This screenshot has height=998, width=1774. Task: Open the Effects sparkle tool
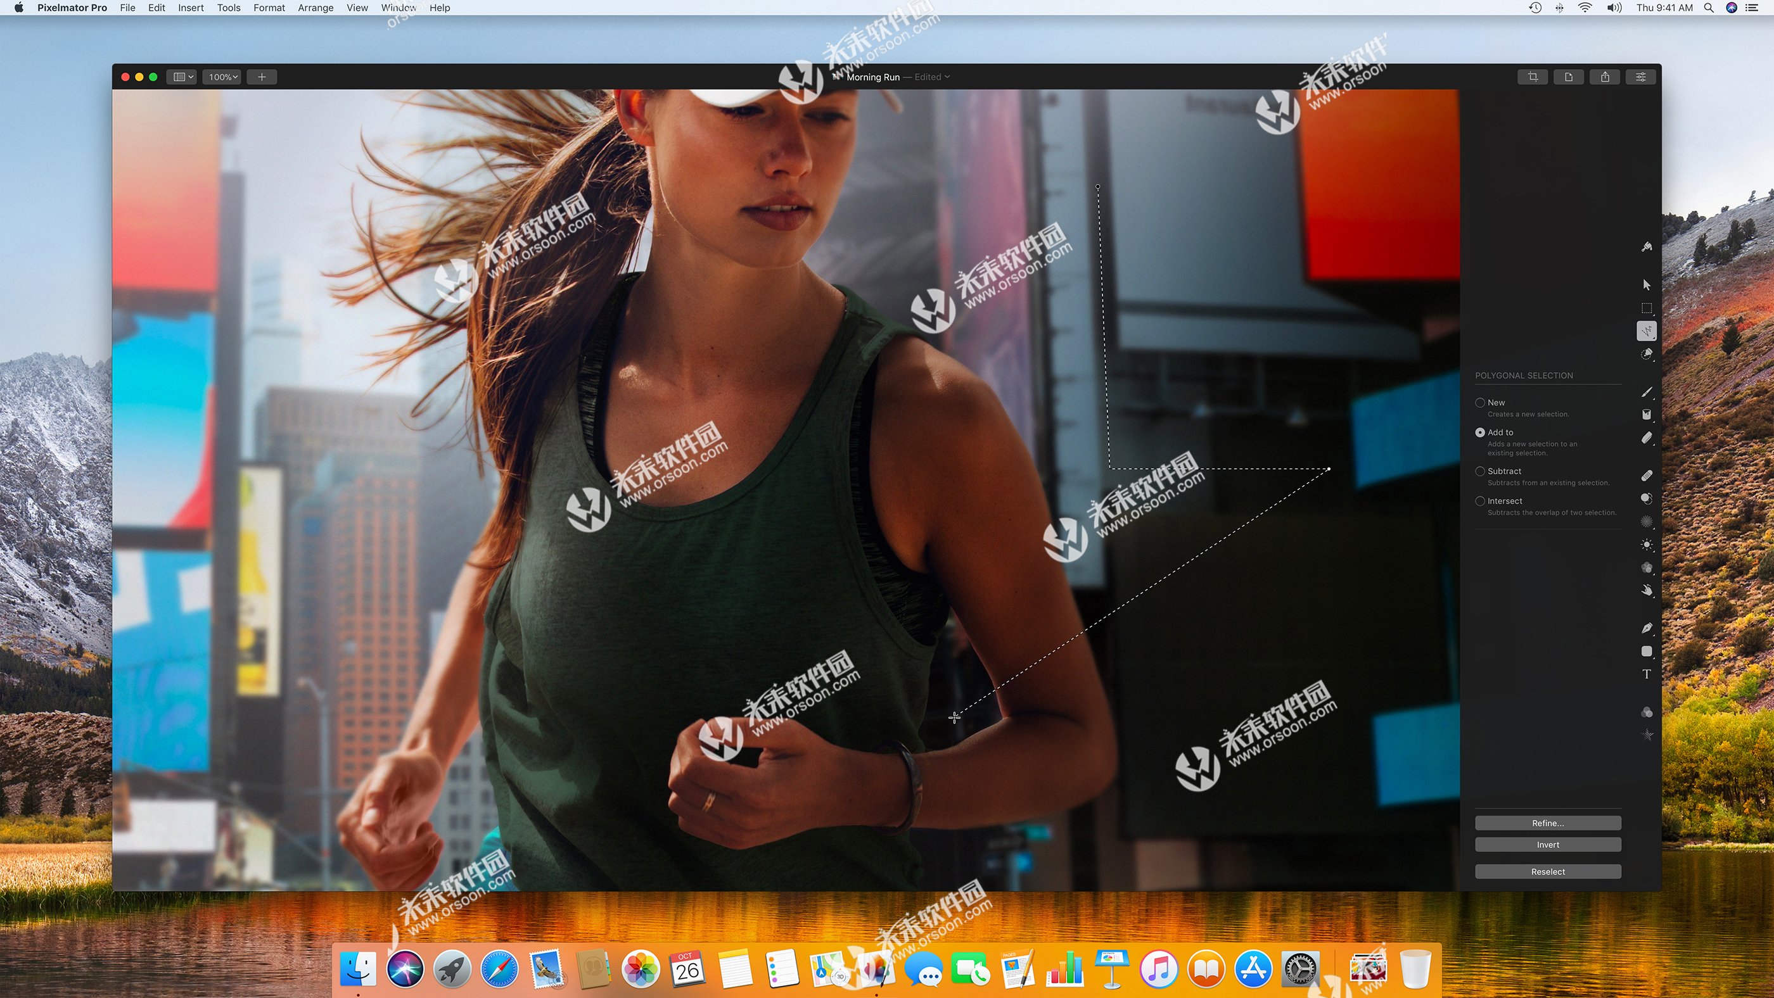(1646, 735)
